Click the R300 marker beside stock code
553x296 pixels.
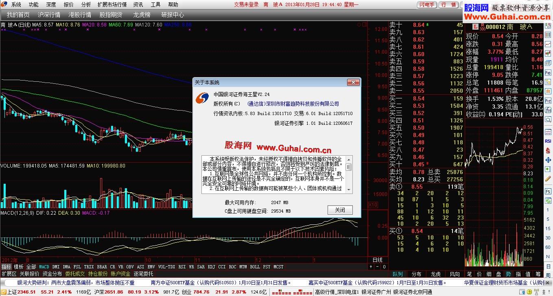point(482,27)
